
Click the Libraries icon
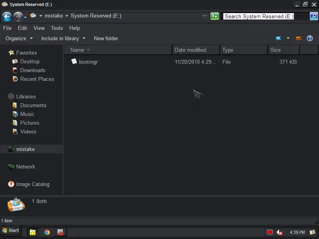[x=11, y=96]
